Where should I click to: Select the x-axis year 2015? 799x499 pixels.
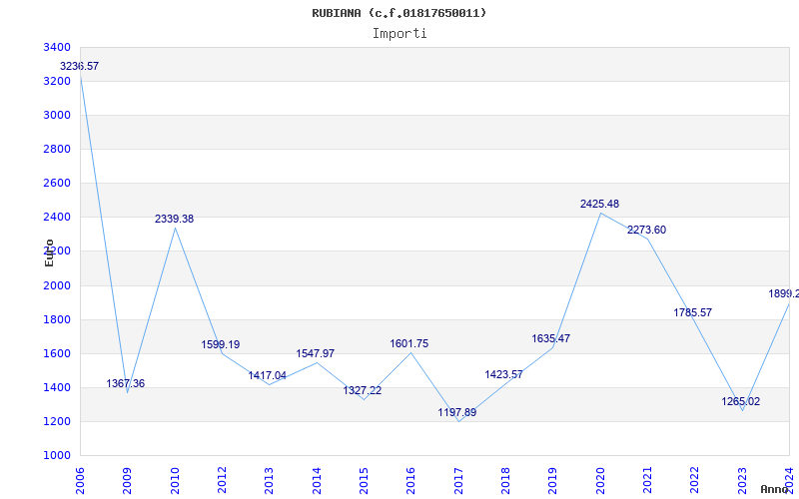pyautogui.click(x=364, y=481)
